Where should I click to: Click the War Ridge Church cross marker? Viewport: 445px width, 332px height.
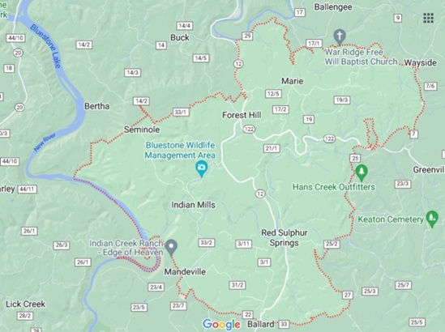pyautogui.click(x=340, y=37)
